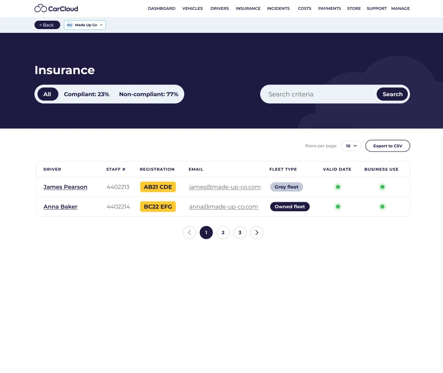This screenshot has width=443, height=373.
Task: Go to next page arrow
Action: pos(257,232)
